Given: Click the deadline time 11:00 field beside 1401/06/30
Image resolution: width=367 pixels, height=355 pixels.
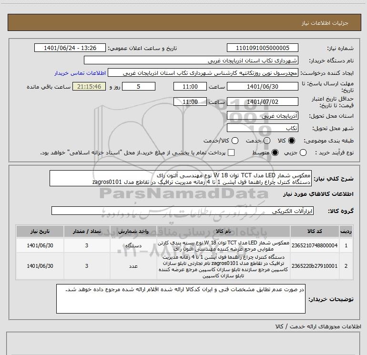Looking at the screenshot, I should [x=190, y=86].
